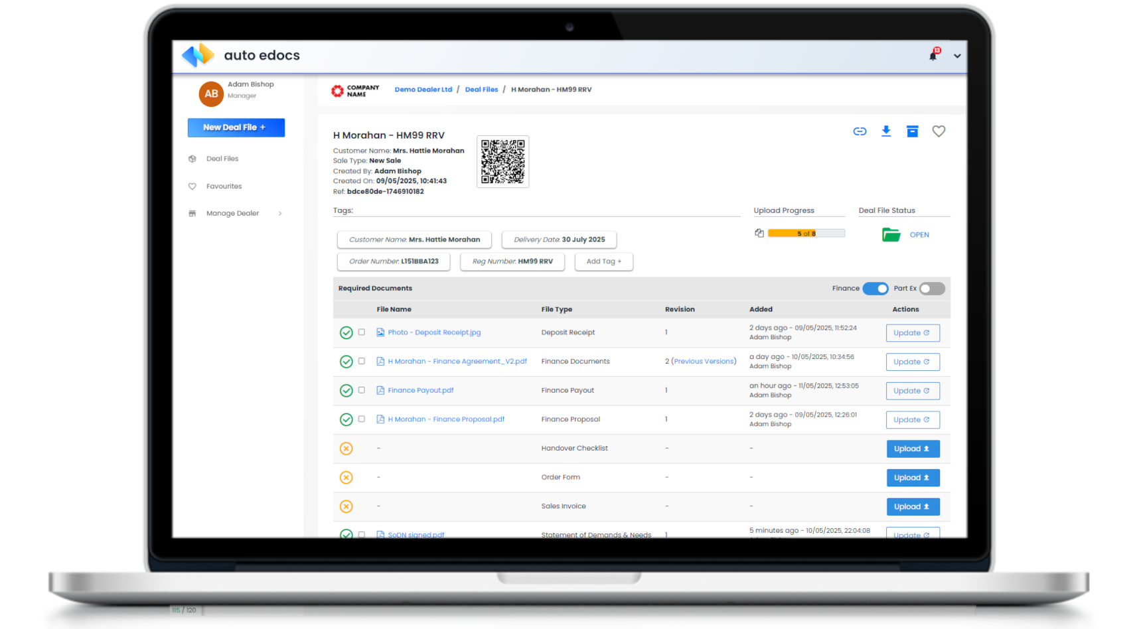Click the upload progress bar
Viewport: 1137px width, 629px height.
tap(806, 234)
